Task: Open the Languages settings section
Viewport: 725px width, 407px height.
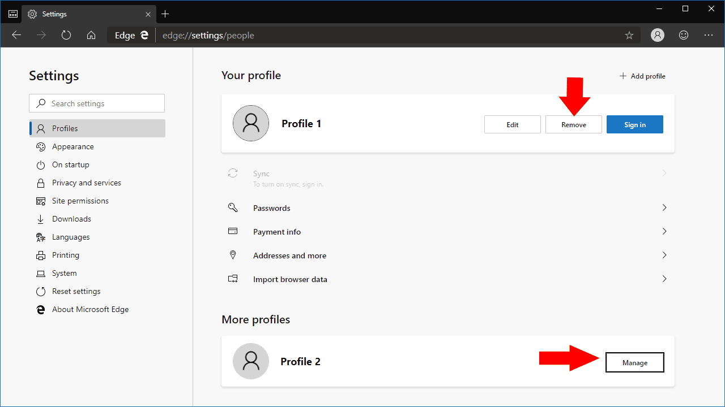Action: pyautogui.click(x=97, y=237)
